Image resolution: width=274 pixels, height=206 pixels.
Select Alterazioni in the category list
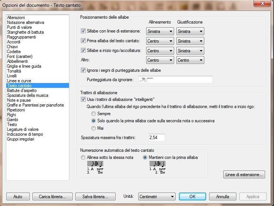pos(16,18)
